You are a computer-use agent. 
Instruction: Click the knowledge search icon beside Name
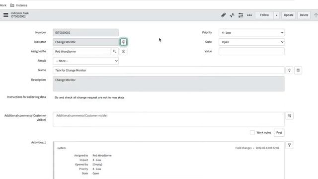point(298,70)
